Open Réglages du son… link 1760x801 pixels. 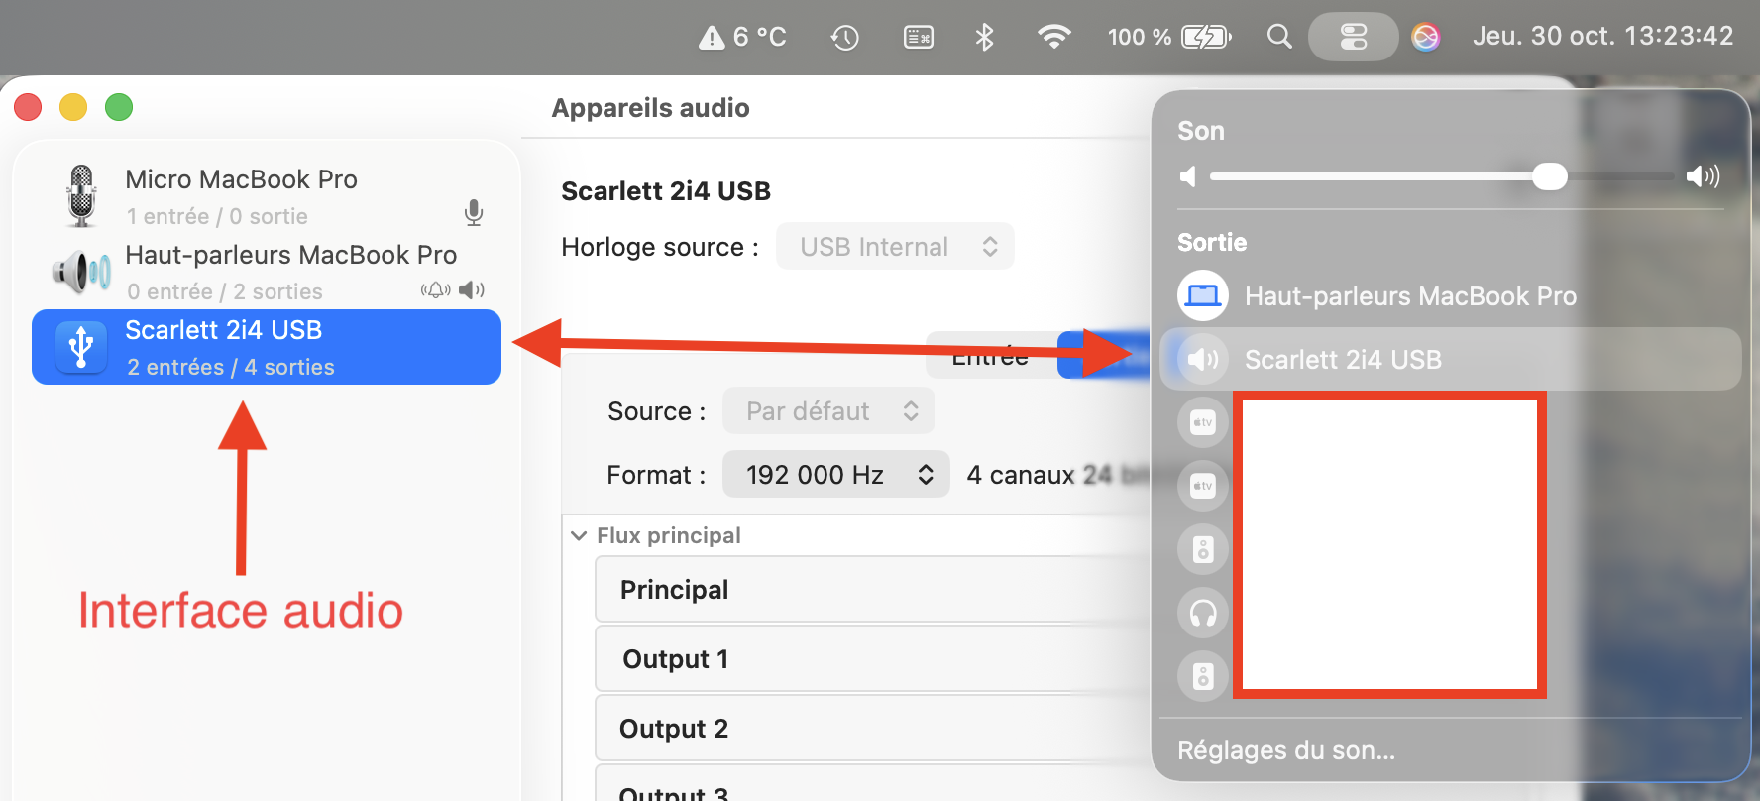coord(1285,750)
